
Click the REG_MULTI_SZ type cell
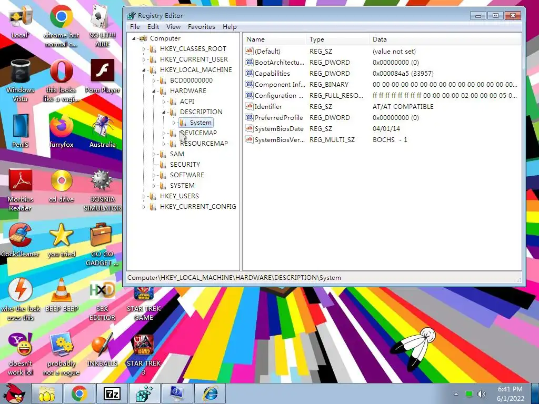pyautogui.click(x=332, y=140)
